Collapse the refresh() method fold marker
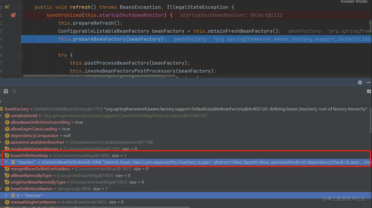 tap(21, 7)
